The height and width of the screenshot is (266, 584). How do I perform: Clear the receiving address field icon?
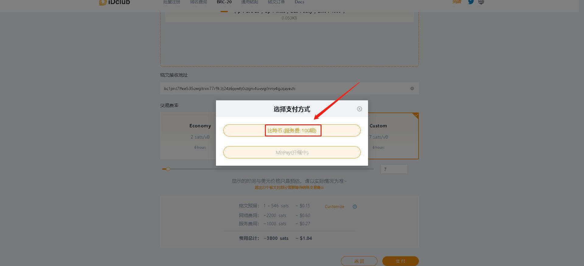[x=412, y=88]
